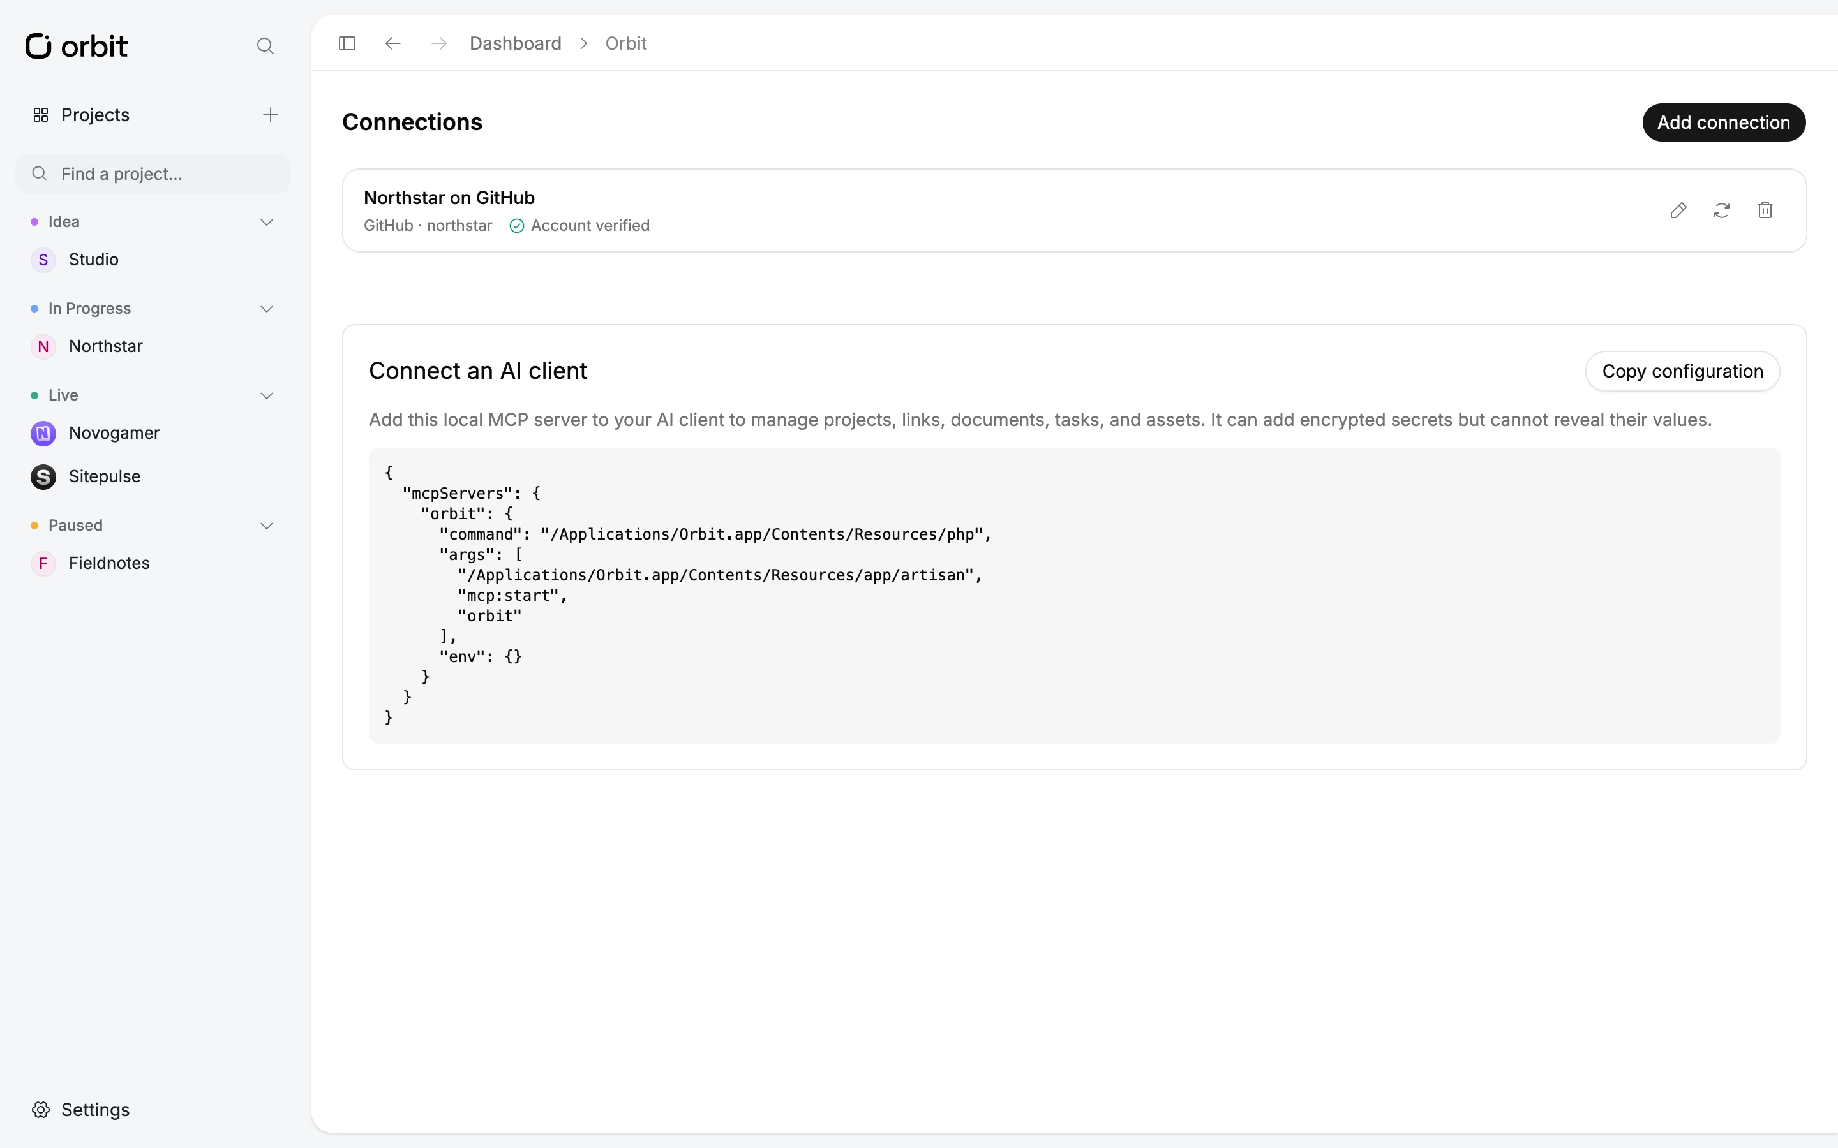This screenshot has width=1838, height=1148.
Task: Click the Connections page heading
Action: pyautogui.click(x=412, y=121)
